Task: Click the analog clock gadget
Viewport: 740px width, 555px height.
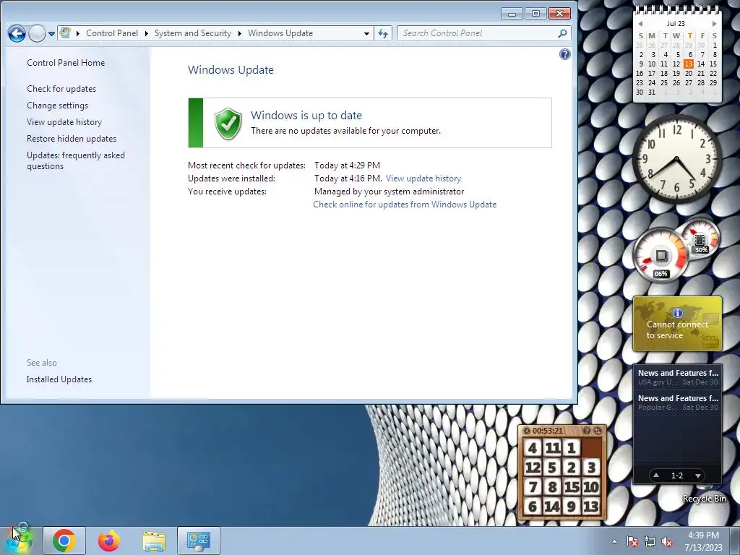Action: click(x=676, y=158)
